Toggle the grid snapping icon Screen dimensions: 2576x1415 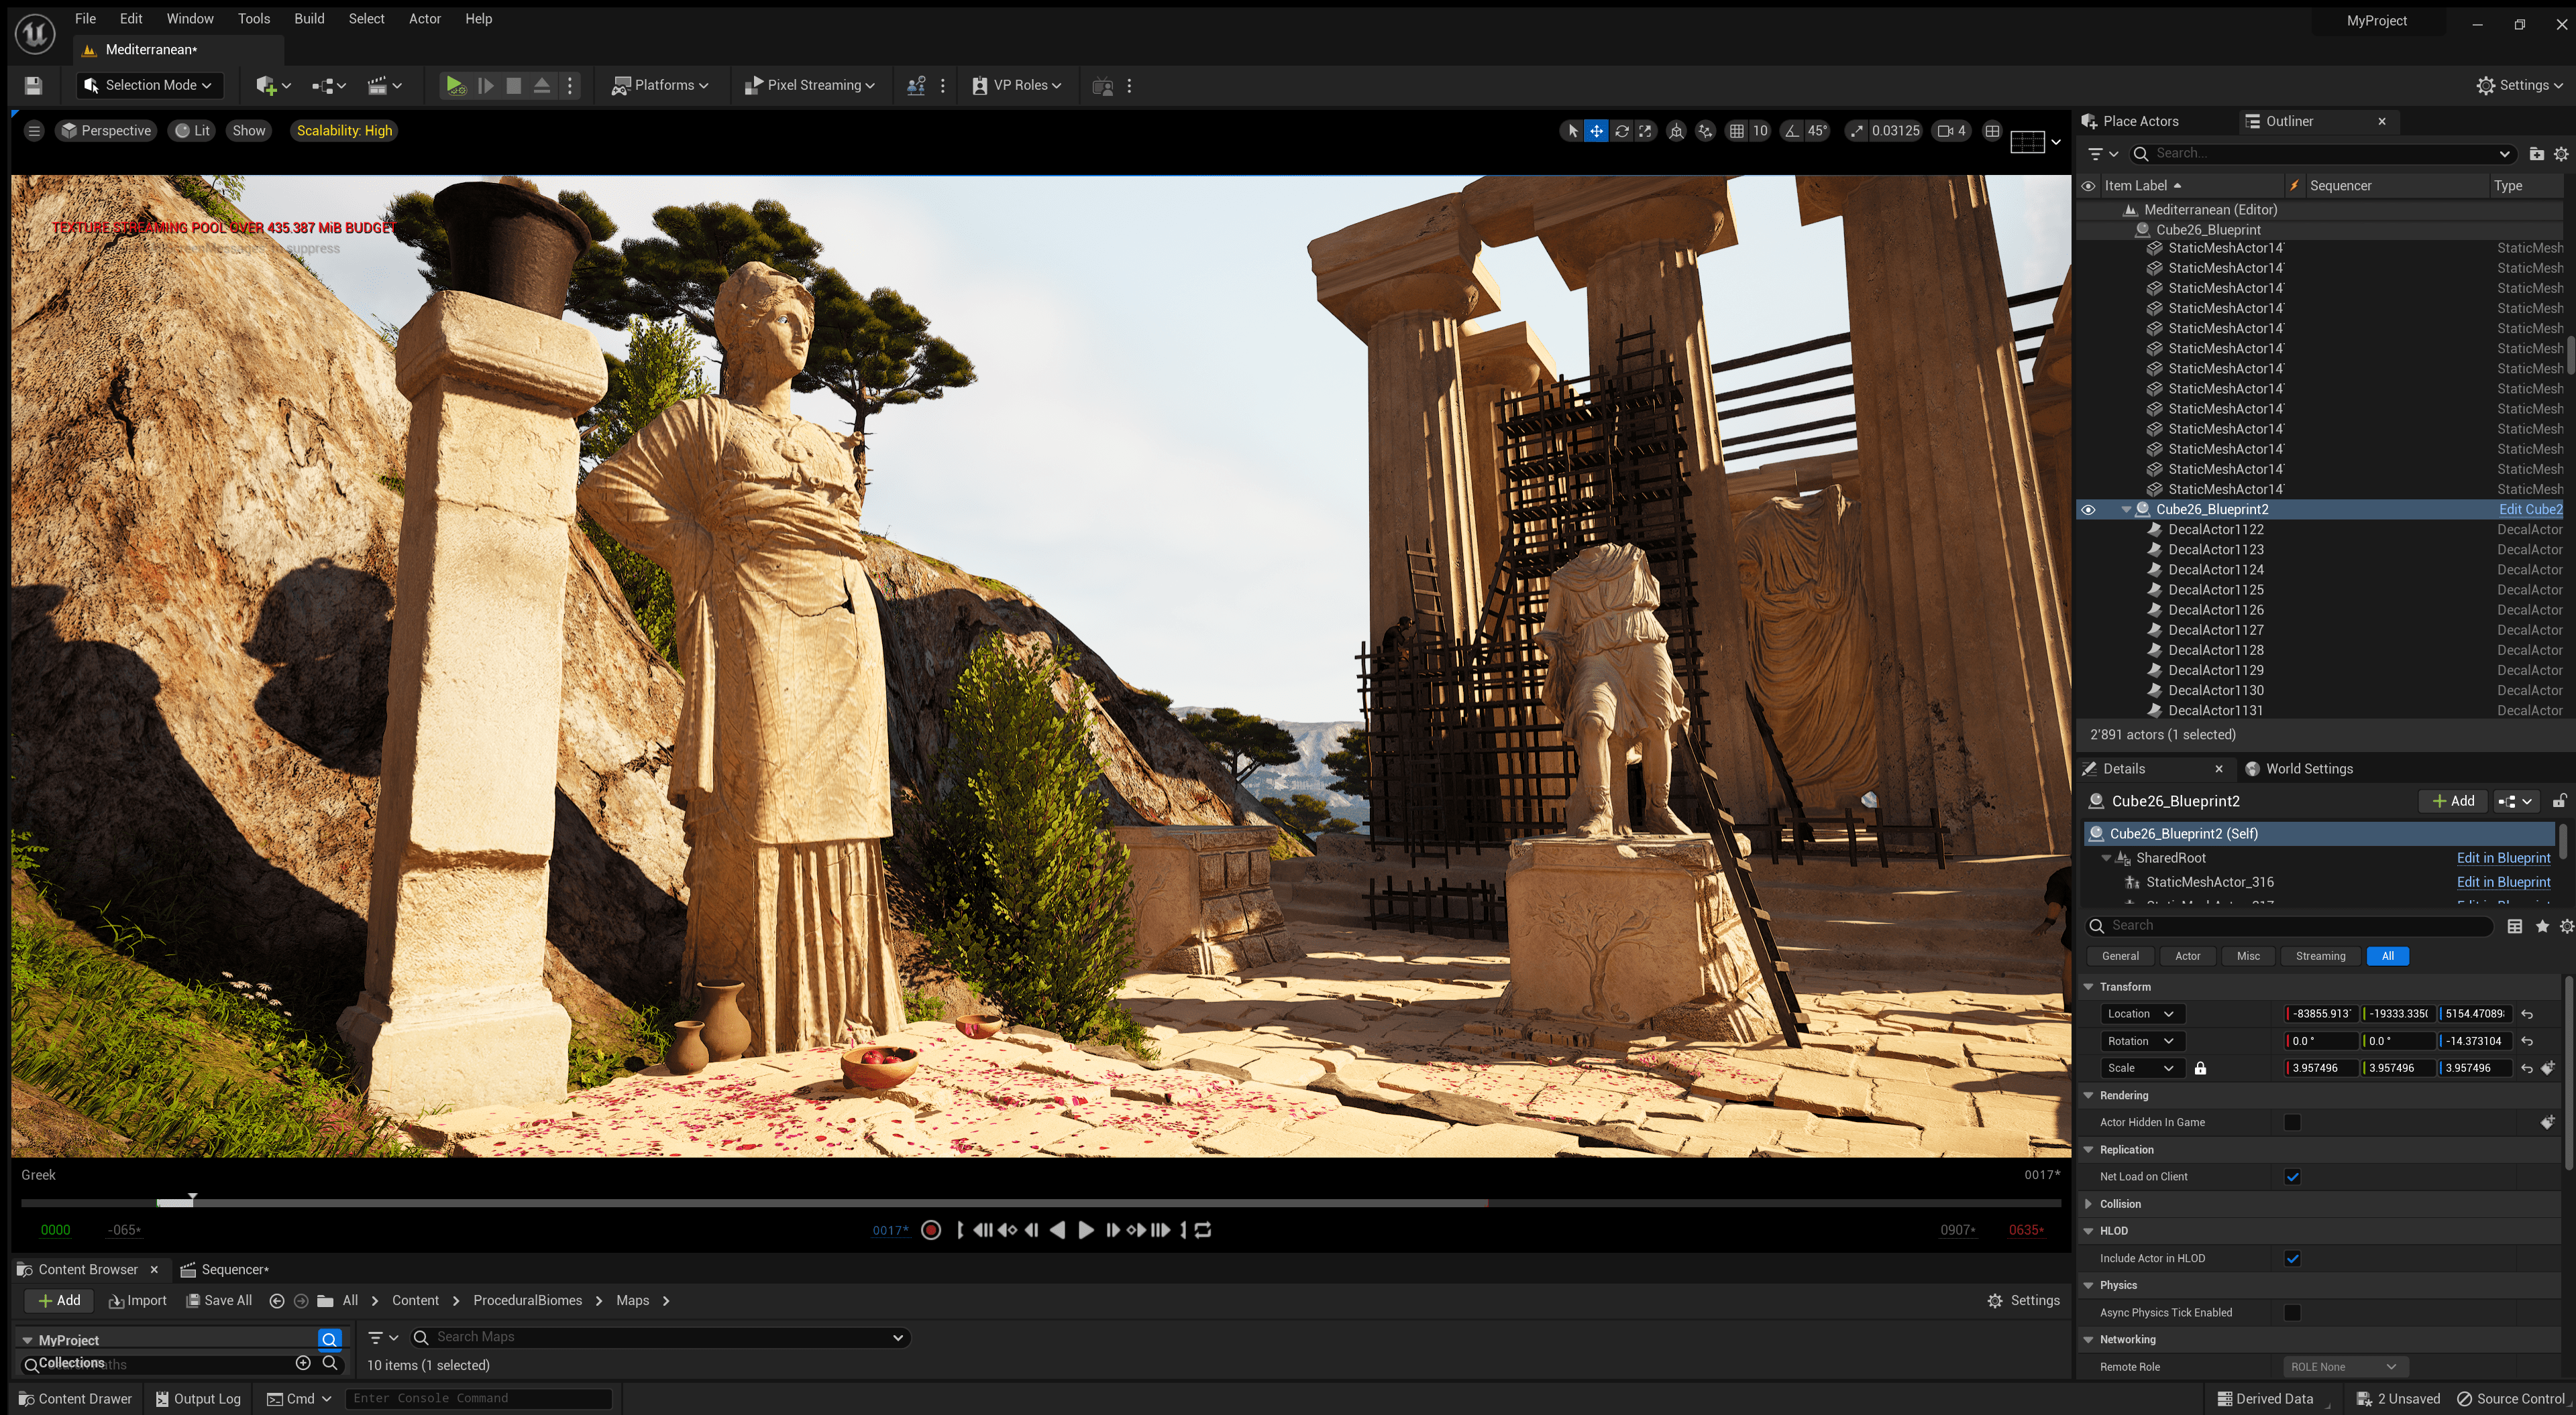(x=1737, y=131)
